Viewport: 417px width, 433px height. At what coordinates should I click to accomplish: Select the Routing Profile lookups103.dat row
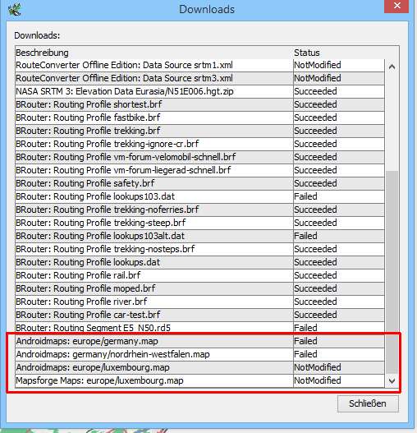coord(199,196)
